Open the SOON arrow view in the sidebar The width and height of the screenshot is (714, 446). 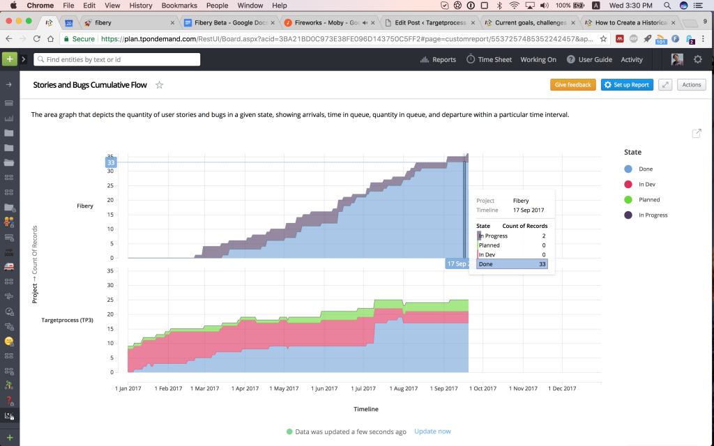pos(8,252)
